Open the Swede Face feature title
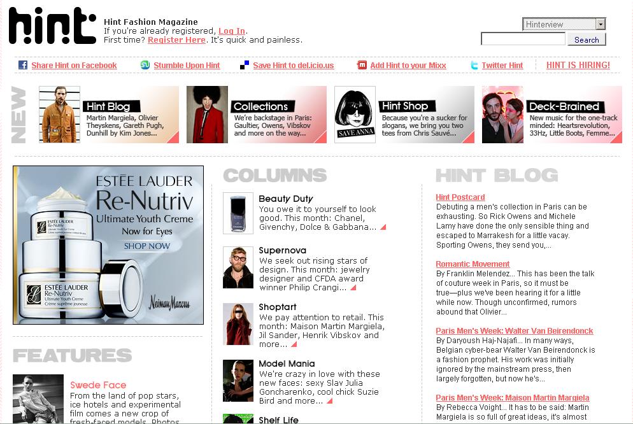Viewport: 633px width, 424px height. [x=98, y=385]
